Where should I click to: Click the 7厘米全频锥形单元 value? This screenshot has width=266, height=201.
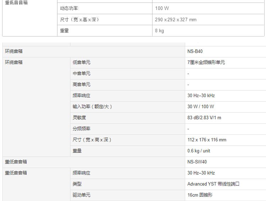(206, 62)
